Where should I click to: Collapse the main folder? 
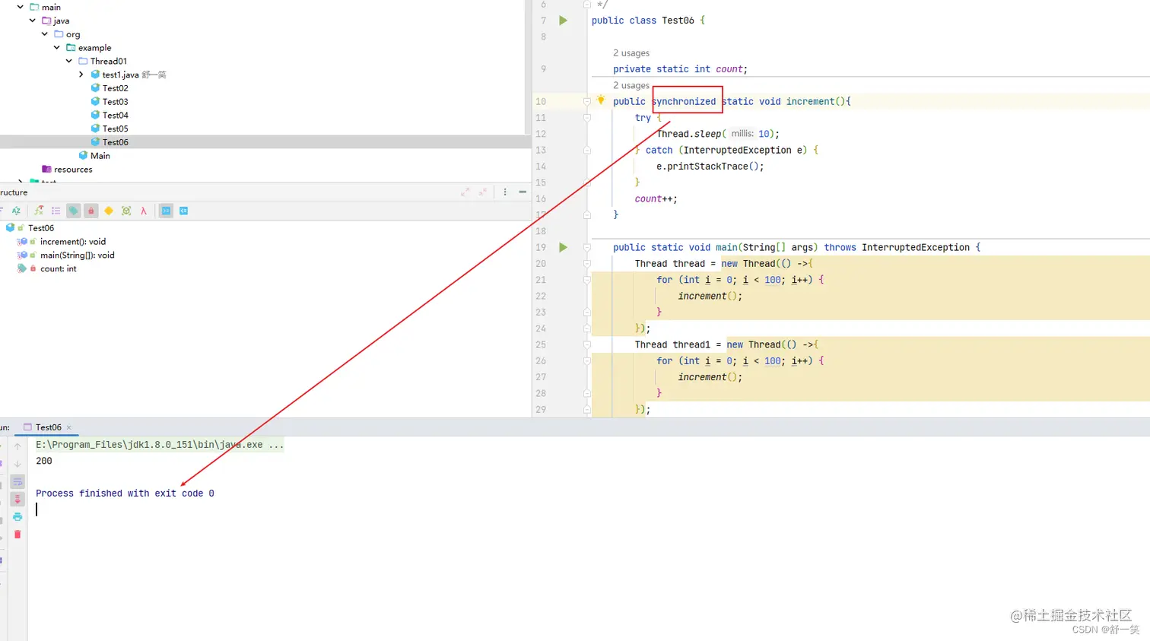point(21,7)
